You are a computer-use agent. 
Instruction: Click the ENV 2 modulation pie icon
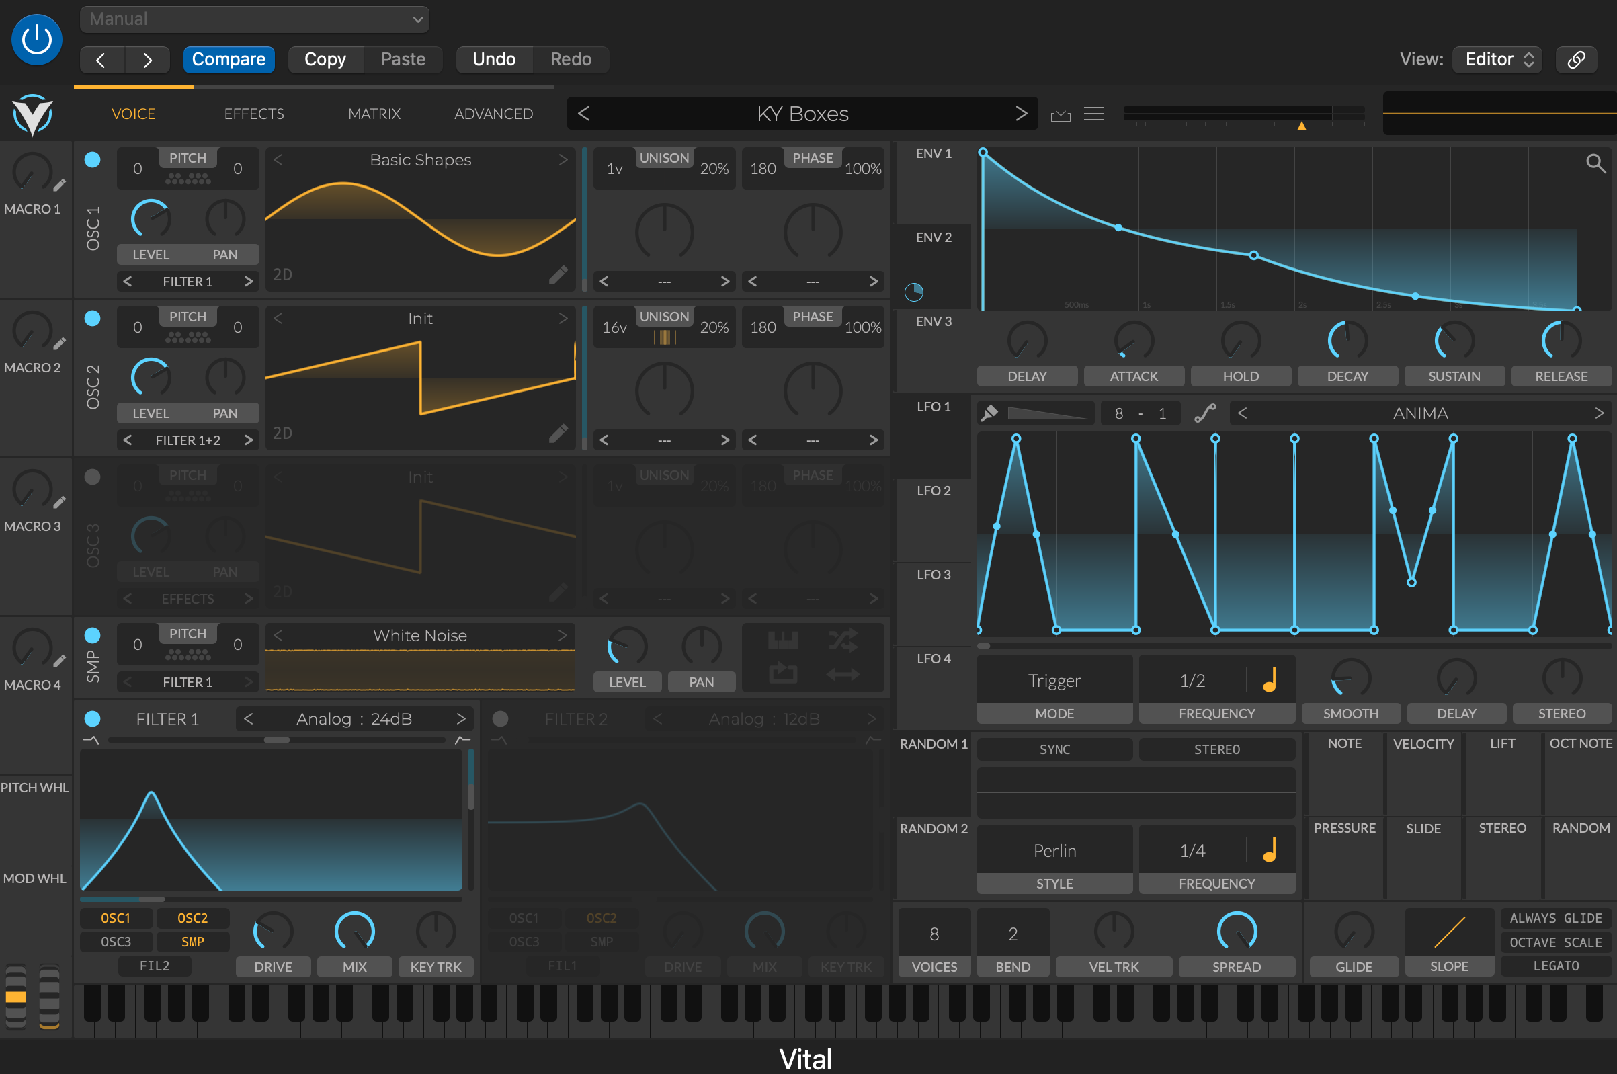pos(913,292)
